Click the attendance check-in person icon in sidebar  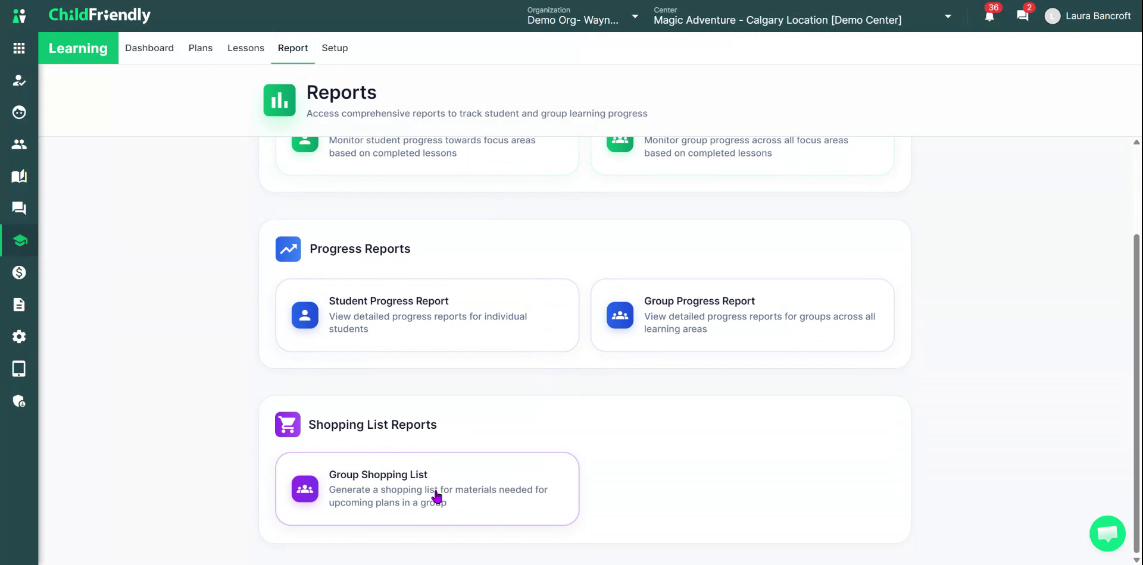click(19, 80)
